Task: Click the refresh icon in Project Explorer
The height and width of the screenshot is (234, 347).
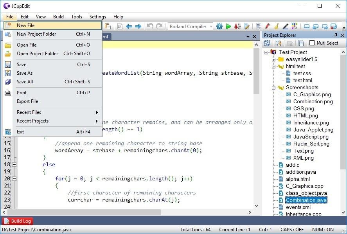Action: click(x=267, y=43)
